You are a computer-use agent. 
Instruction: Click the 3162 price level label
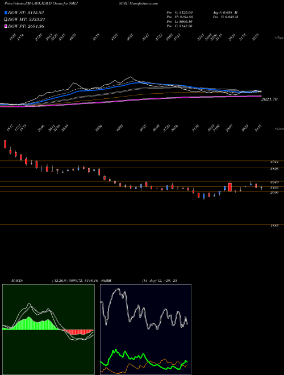274,188
